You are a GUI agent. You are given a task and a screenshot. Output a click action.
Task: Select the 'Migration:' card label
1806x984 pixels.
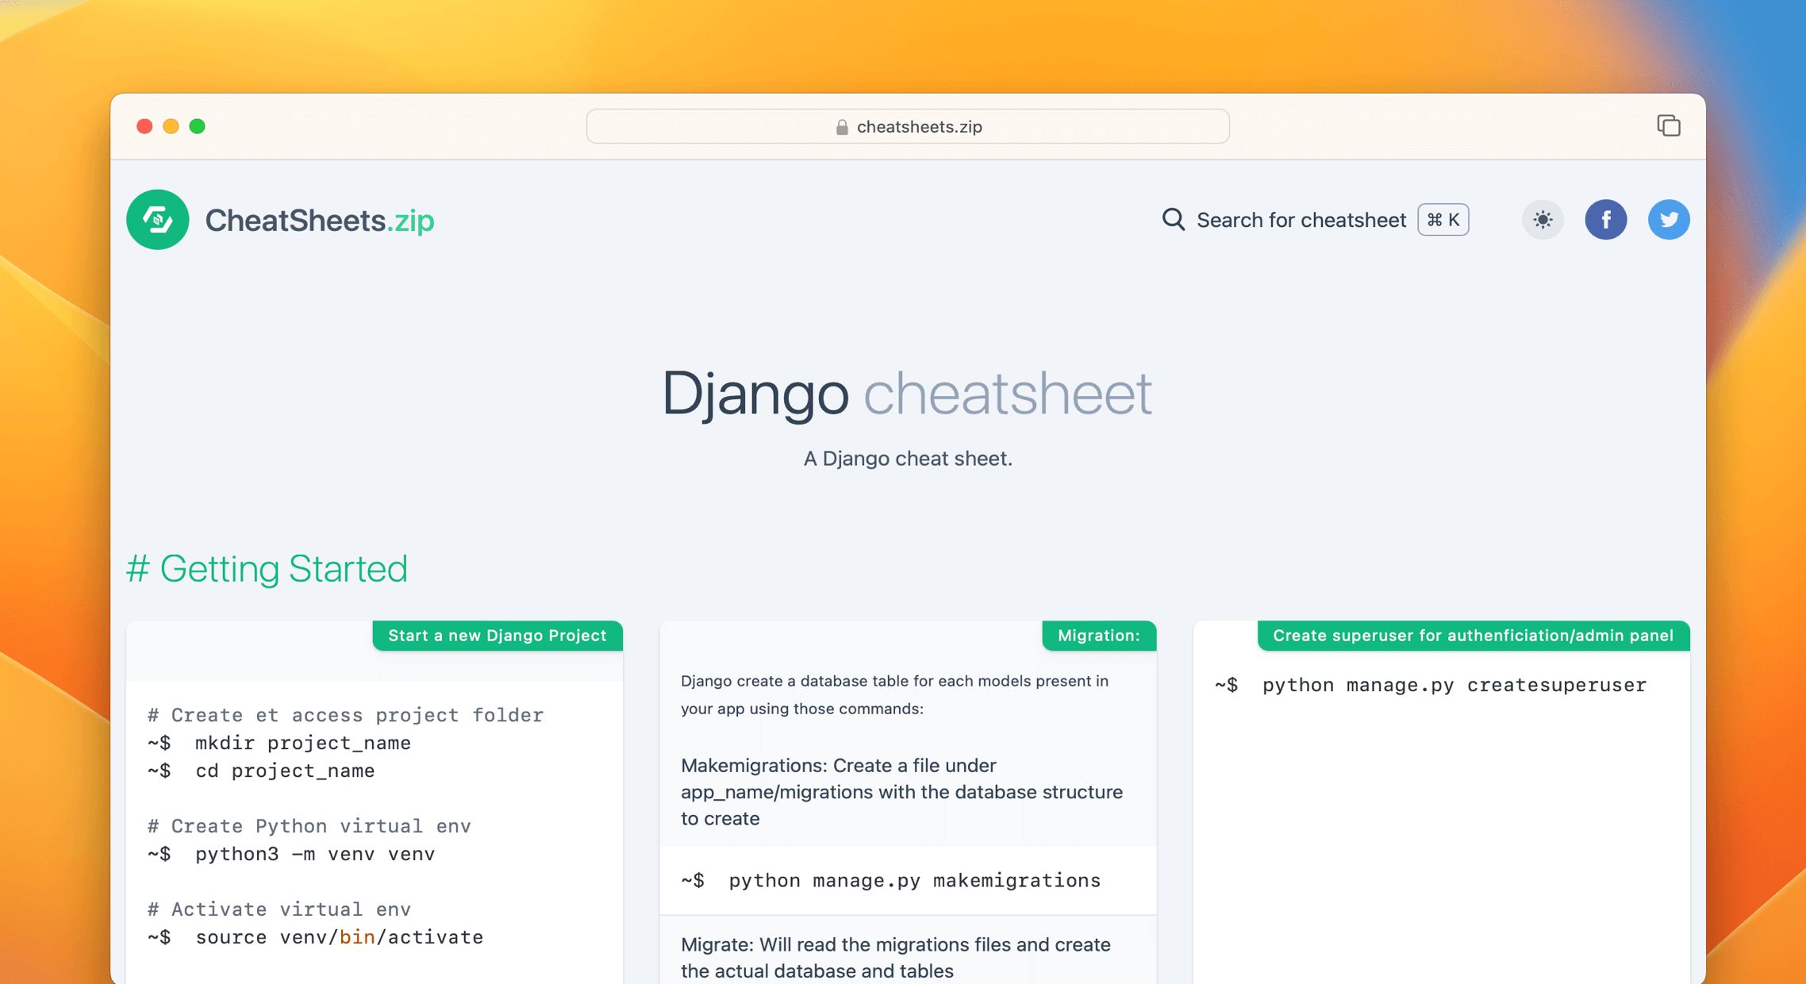click(1099, 635)
